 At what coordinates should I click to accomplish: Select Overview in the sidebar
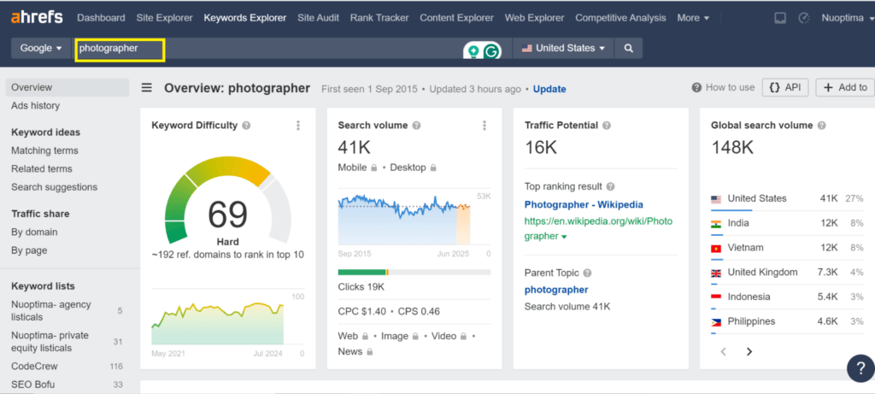pyautogui.click(x=68, y=87)
